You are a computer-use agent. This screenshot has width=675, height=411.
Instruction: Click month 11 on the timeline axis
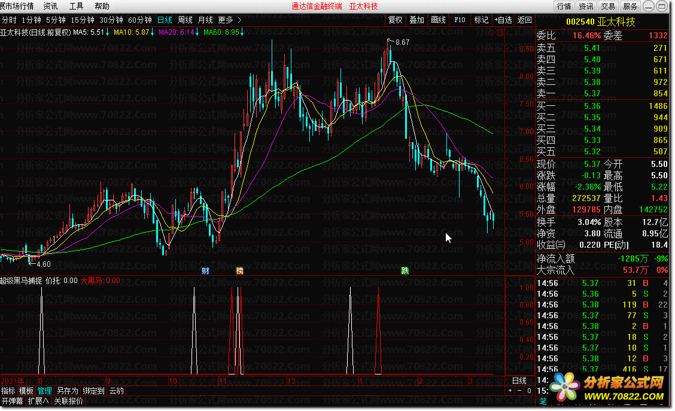[x=223, y=381]
